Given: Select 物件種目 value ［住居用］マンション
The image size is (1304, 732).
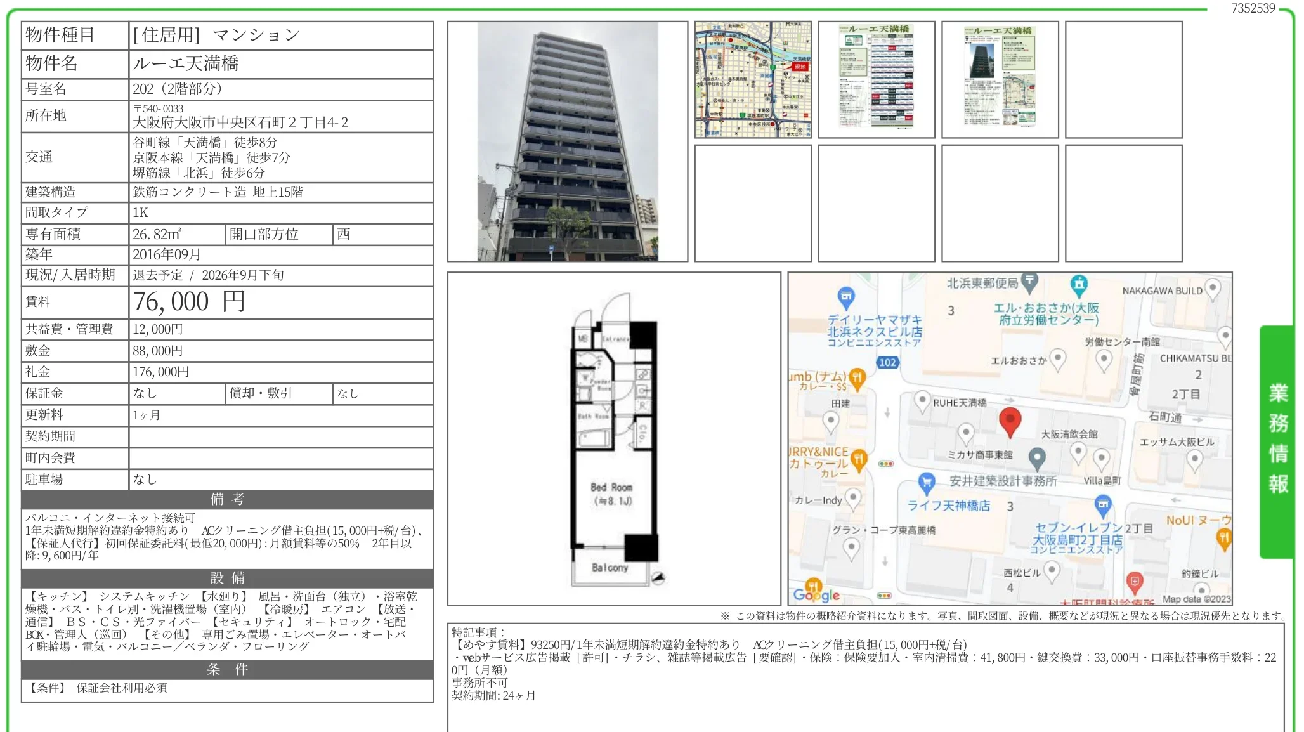Looking at the screenshot, I should [x=216, y=35].
